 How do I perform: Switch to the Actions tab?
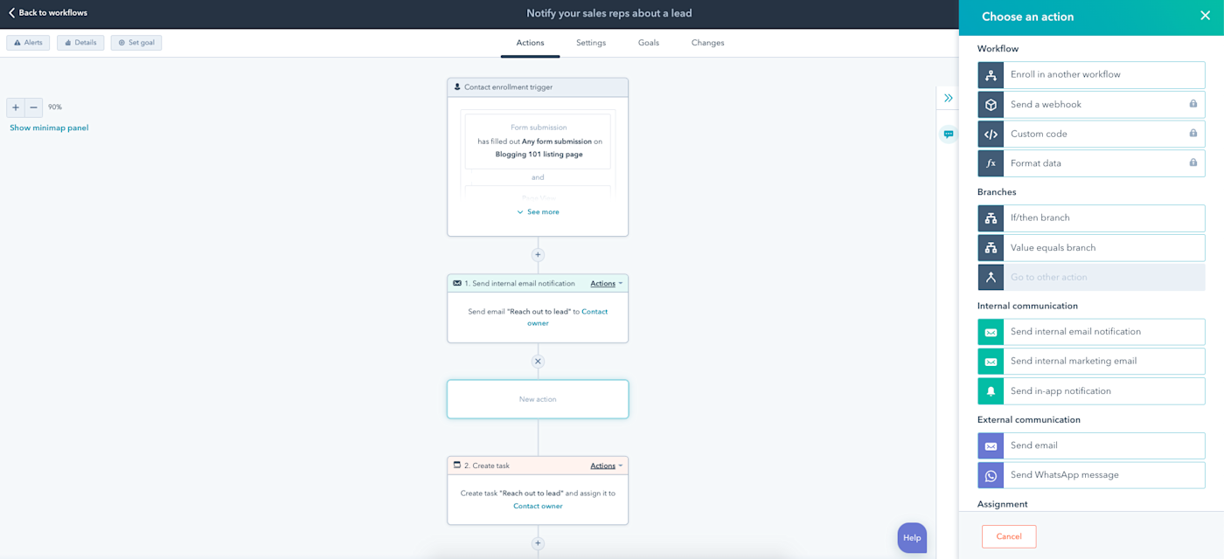(530, 43)
